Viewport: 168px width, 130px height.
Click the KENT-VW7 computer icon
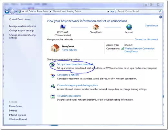coord(63,27)
